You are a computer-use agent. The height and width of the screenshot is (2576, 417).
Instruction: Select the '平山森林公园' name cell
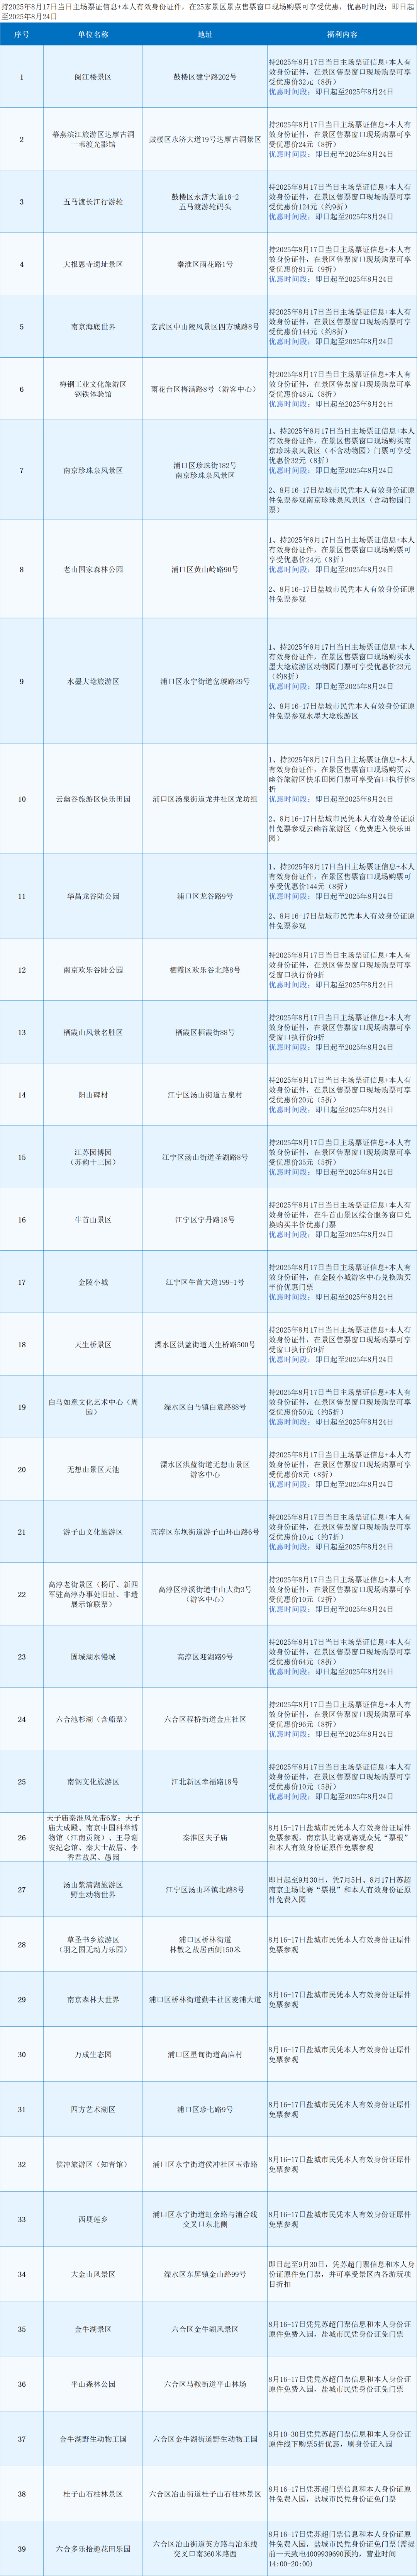[93, 2384]
